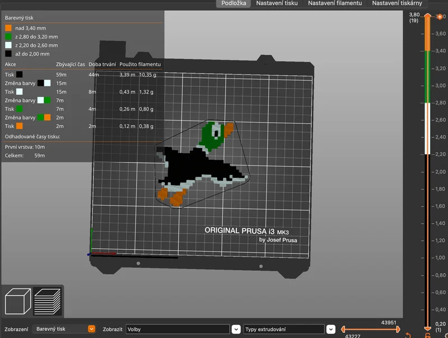Click the left thumb of the horizontal moves slider
This screenshot has width=448, height=338.
[343, 330]
